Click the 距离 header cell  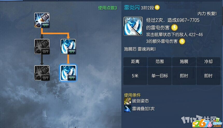(135, 62)
